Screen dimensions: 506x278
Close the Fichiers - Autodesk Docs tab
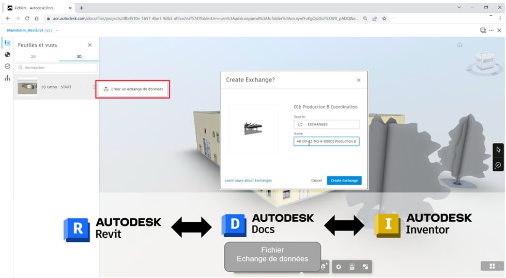70,8
